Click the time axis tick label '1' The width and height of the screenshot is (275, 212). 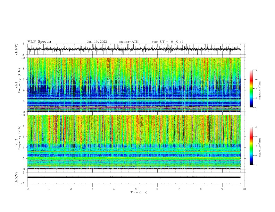49,189
